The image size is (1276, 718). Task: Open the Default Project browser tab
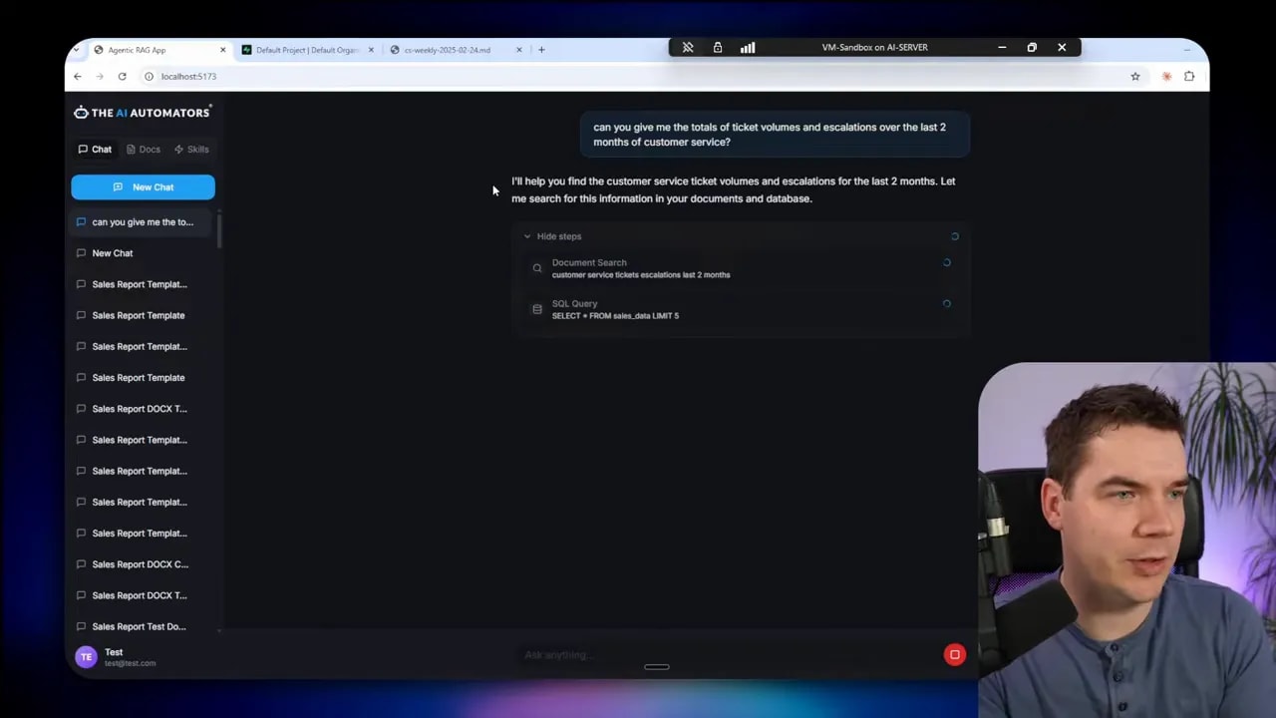[304, 50]
